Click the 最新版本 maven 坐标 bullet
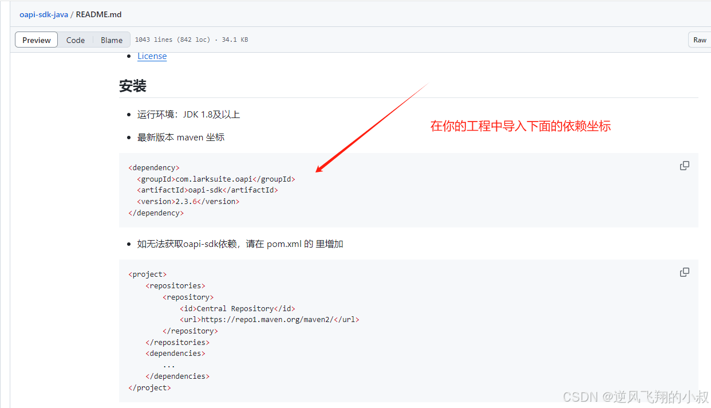The height and width of the screenshot is (408, 711). pyautogui.click(x=181, y=138)
